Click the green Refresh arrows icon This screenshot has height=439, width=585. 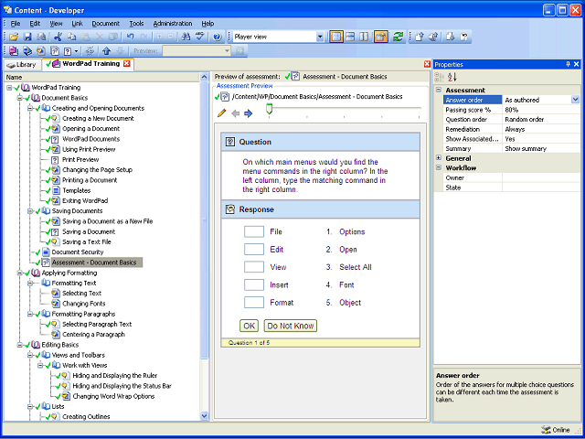click(x=399, y=37)
